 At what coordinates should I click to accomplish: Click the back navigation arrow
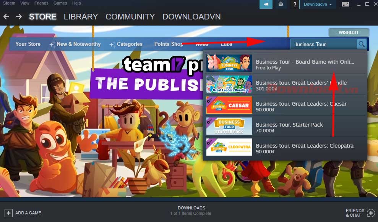[6, 17]
